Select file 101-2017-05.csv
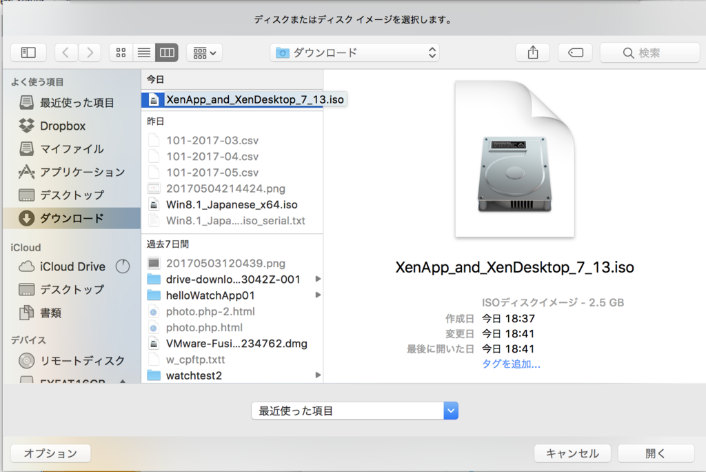This screenshot has height=472, width=706. pyautogui.click(x=232, y=173)
